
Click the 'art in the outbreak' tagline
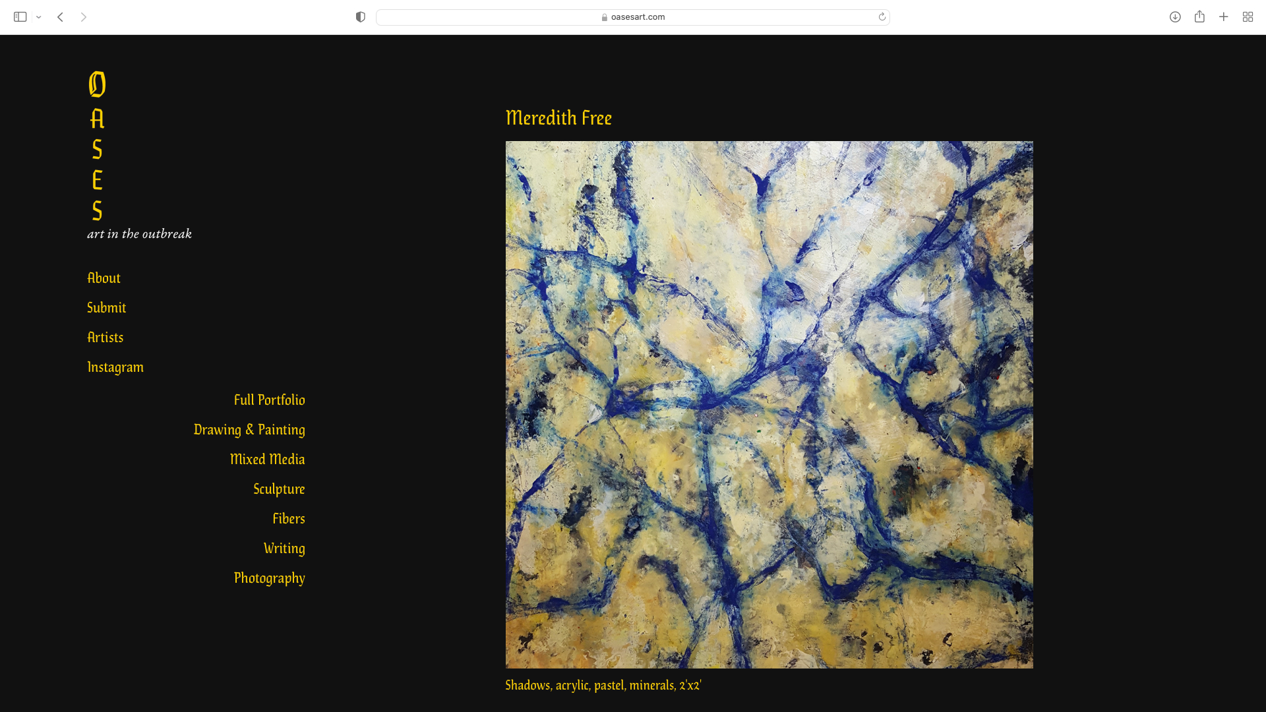139,234
